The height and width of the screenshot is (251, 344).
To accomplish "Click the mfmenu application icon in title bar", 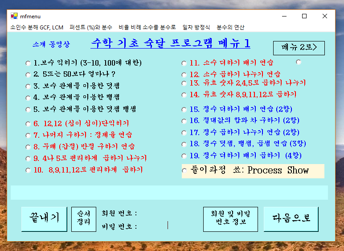I will [14, 16].
